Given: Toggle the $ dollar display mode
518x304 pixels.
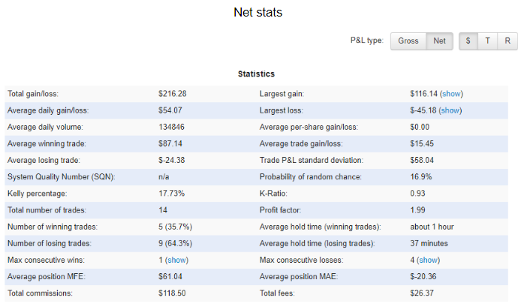Looking at the screenshot, I should click(468, 41).
